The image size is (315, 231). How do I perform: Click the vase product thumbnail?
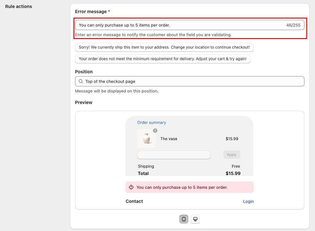147,139
